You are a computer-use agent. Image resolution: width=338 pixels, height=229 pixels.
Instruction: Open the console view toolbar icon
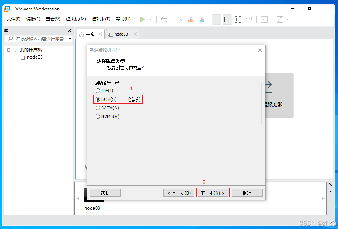click(x=264, y=19)
